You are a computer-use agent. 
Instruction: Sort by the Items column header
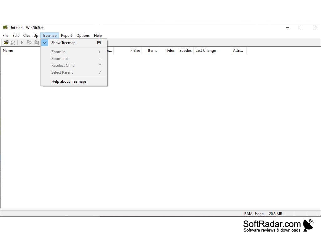(150, 51)
